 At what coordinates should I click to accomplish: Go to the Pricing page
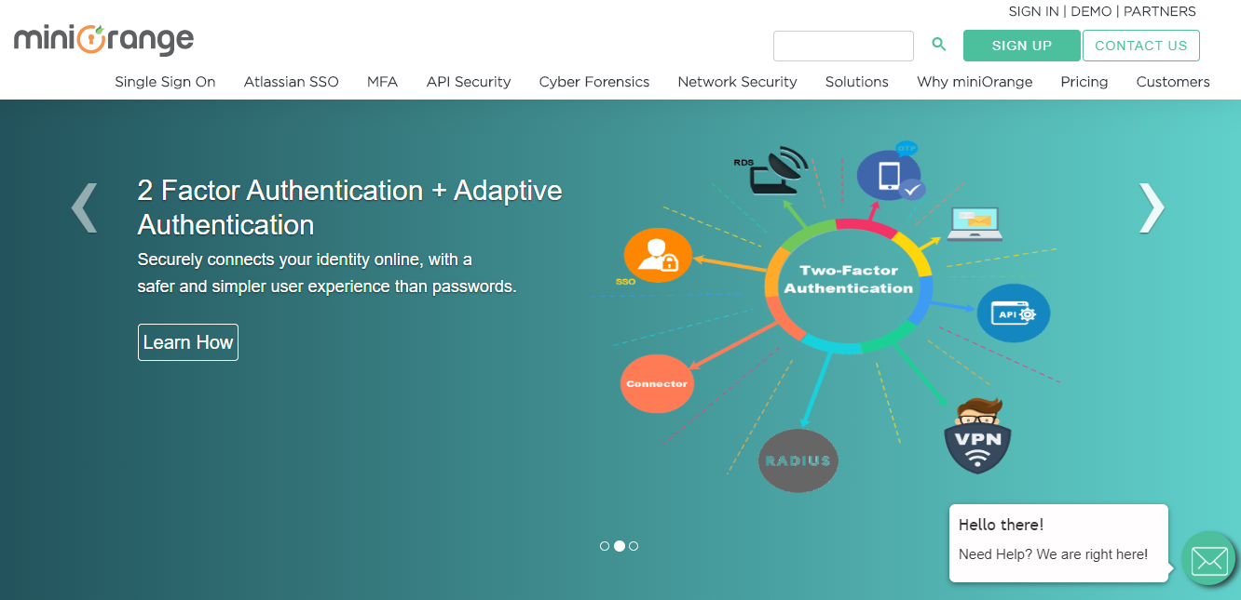click(x=1084, y=82)
